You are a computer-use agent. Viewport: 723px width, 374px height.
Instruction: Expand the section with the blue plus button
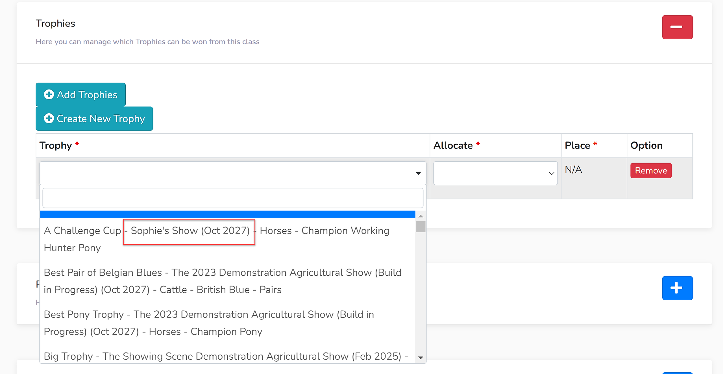coord(677,288)
